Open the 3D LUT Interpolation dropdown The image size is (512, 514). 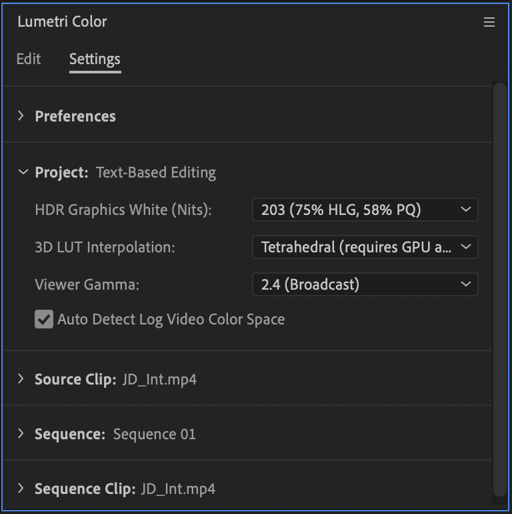[x=365, y=247]
